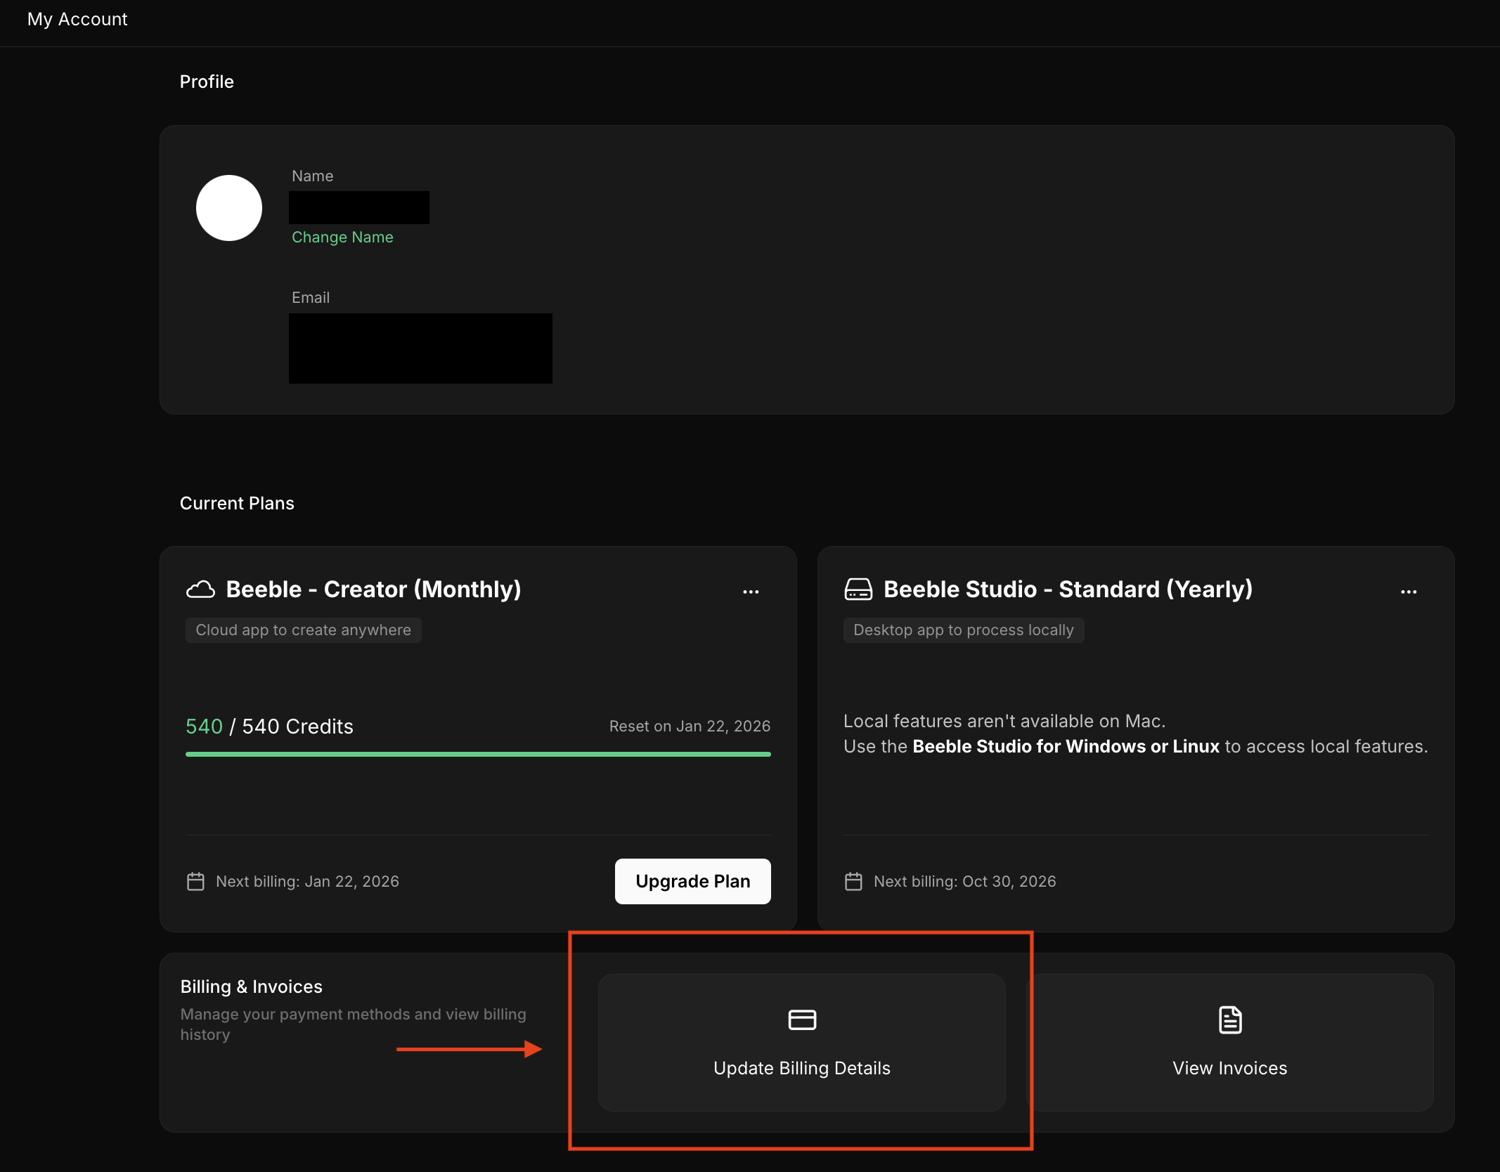Click the Beeble Studio for Windows or Linux text
1500x1172 pixels.
pos(1066,746)
